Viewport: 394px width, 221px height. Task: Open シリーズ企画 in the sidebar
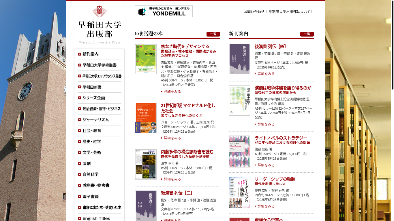point(100,98)
